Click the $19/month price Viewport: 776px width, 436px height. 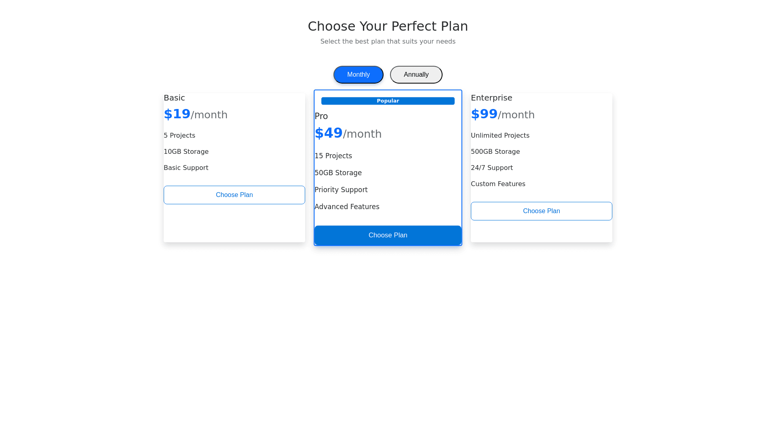click(195, 115)
